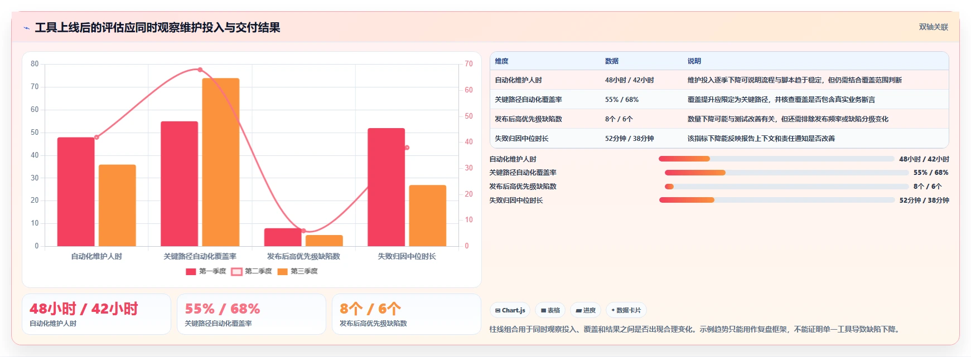The image size is (971, 357).
Task: Click the 维度 column header
Action: [501, 61]
